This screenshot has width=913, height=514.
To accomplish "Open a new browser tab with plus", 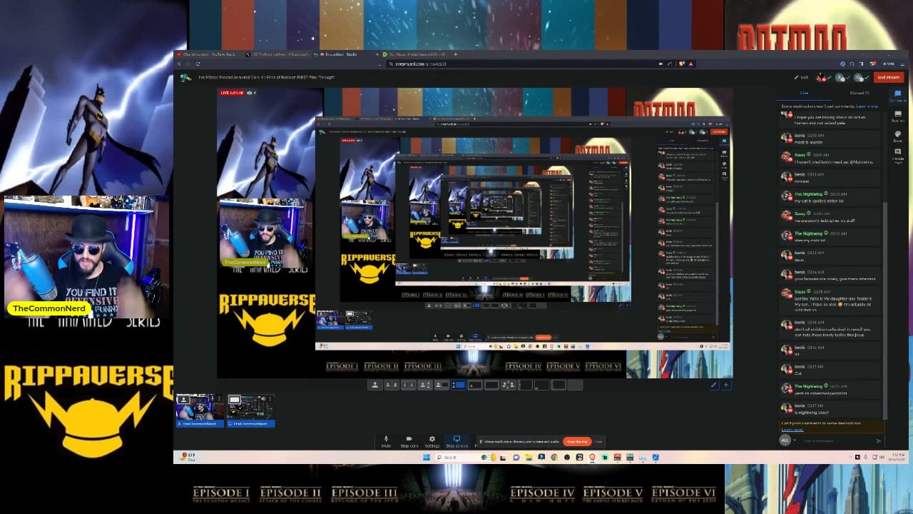I will pyautogui.click(x=456, y=54).
